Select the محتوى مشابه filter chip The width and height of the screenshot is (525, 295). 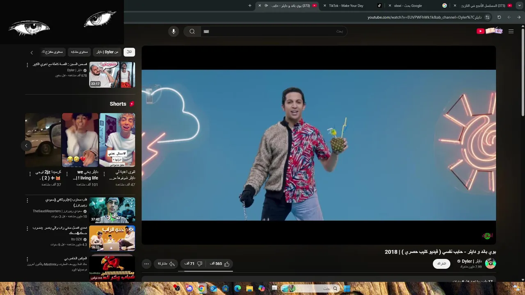[x=79, y=52]
